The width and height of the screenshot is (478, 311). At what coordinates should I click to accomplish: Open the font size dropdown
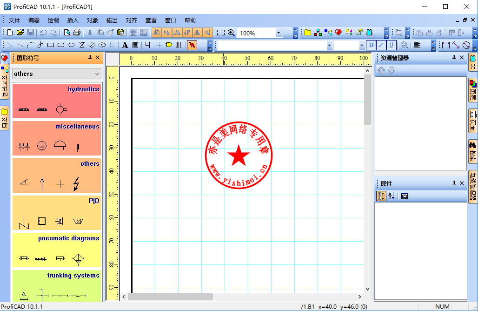pos(362,46)
